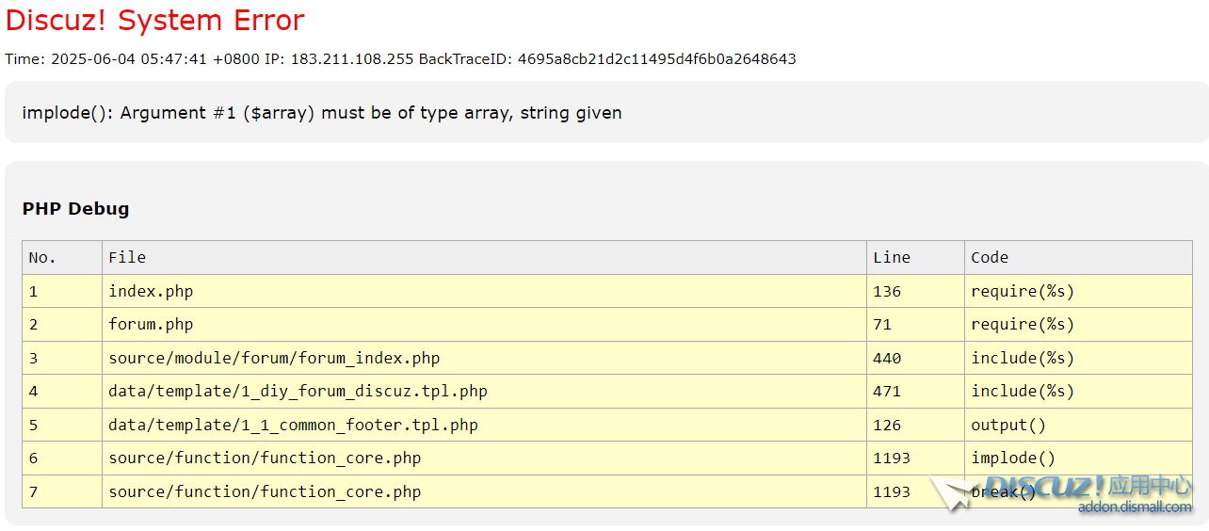Click the IP address 183.211.108.255
This screenshot has height=531, width=1209.
tap(352, 59)
